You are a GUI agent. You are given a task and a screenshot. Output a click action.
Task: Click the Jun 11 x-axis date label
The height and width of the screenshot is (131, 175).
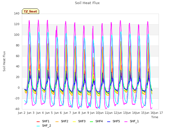(x=104, y=113)
